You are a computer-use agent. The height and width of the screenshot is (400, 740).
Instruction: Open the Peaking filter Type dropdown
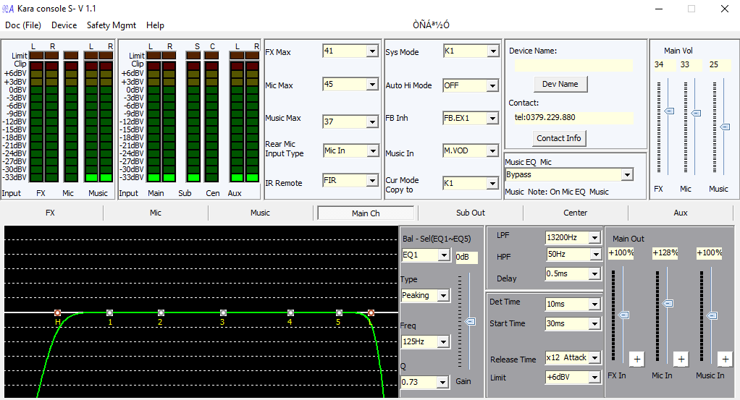click(443, 296)
